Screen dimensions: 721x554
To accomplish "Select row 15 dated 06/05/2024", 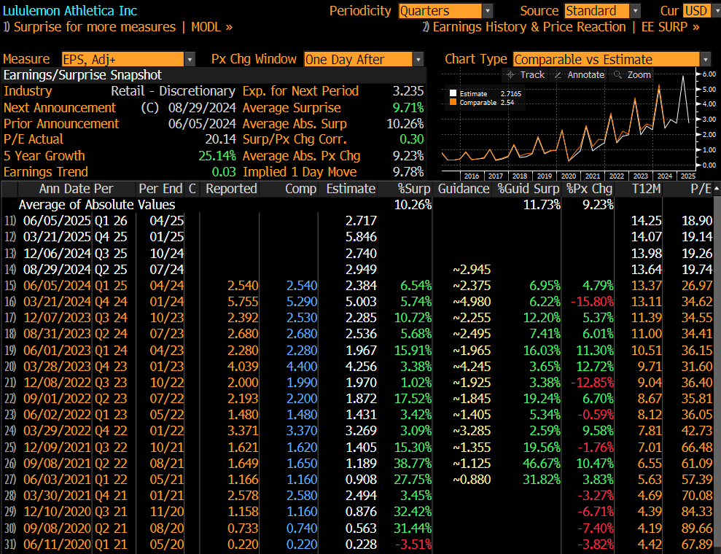I will pyautogui.click(x=358, y=286).
